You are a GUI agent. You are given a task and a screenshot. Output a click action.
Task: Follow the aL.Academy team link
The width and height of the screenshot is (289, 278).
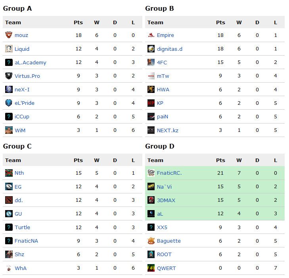coord(31,62)
